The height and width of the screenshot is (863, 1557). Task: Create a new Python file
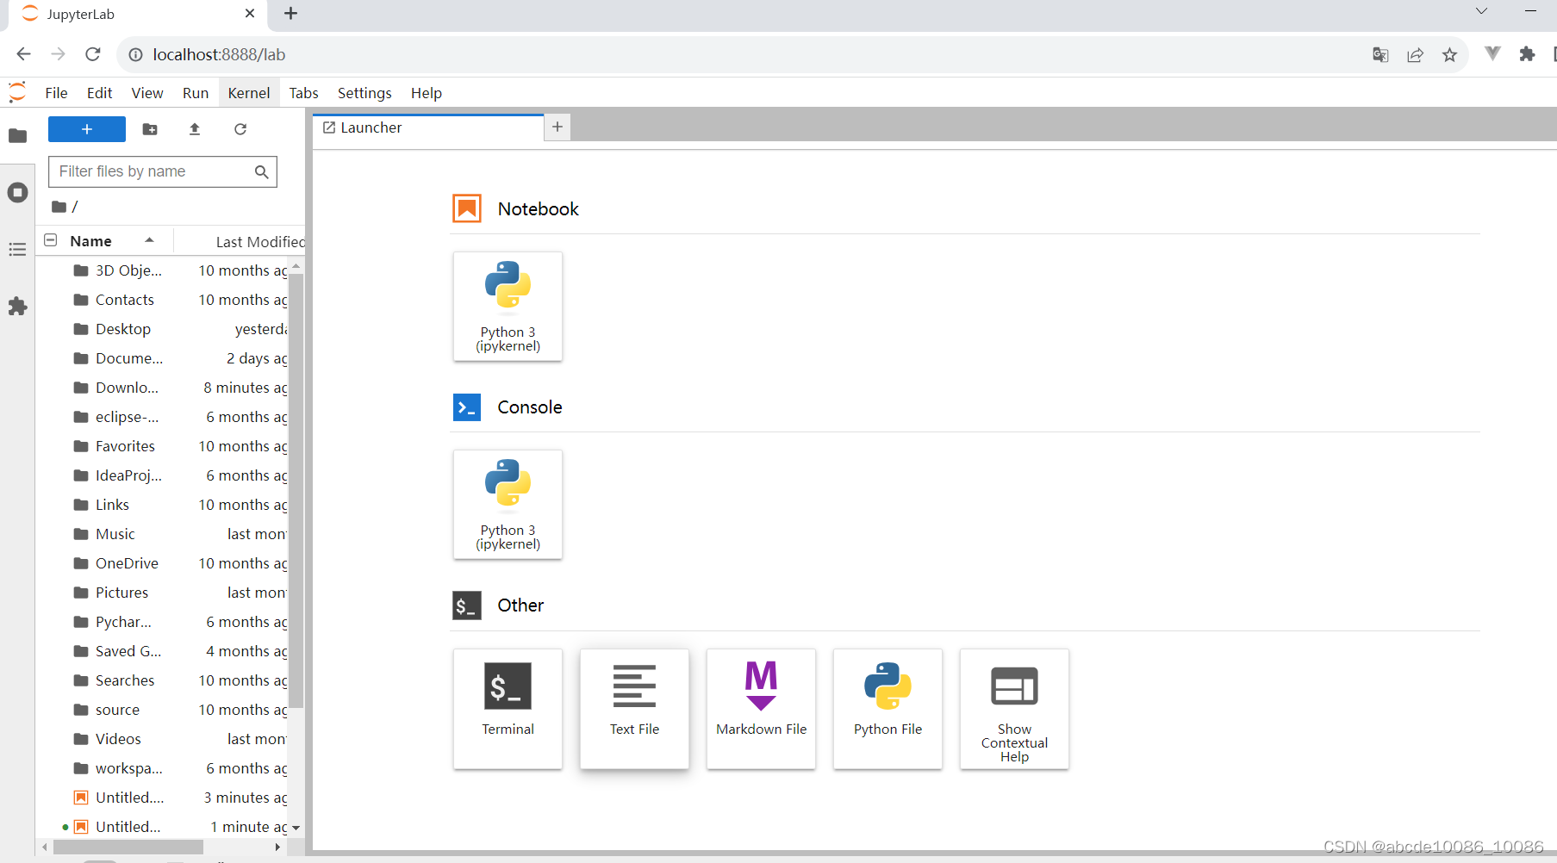point(887,709)
